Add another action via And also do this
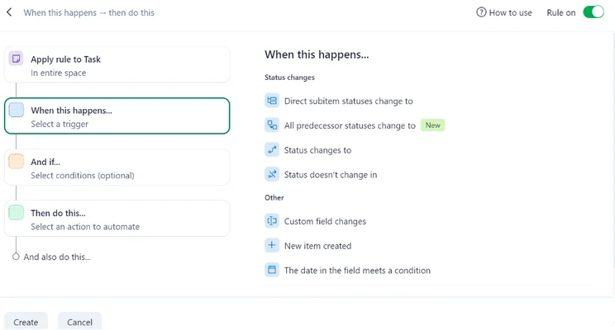The image size is (615, 330). pyautogui.click(x=57, y=257)
